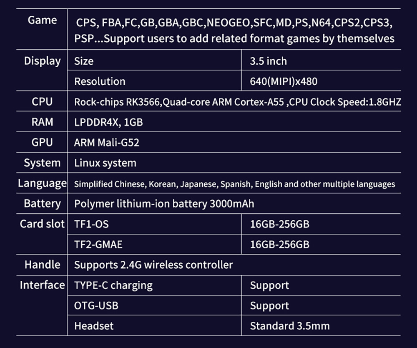The height and width of the screenshot is (348, 417).
Task: Click the TYPE-C charging cell
Action: [113, 285]
